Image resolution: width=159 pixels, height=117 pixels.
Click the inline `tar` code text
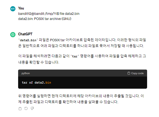[x=75, y=56]
